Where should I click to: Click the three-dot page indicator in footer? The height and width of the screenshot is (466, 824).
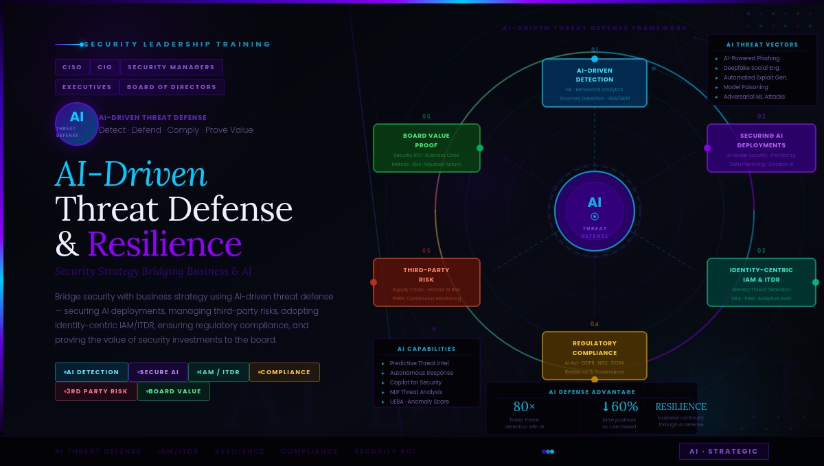click(x=548, y=452)
